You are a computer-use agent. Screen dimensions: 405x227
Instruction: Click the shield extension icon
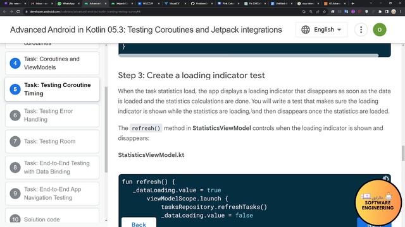pyautogui.click(x=366, y=11)
